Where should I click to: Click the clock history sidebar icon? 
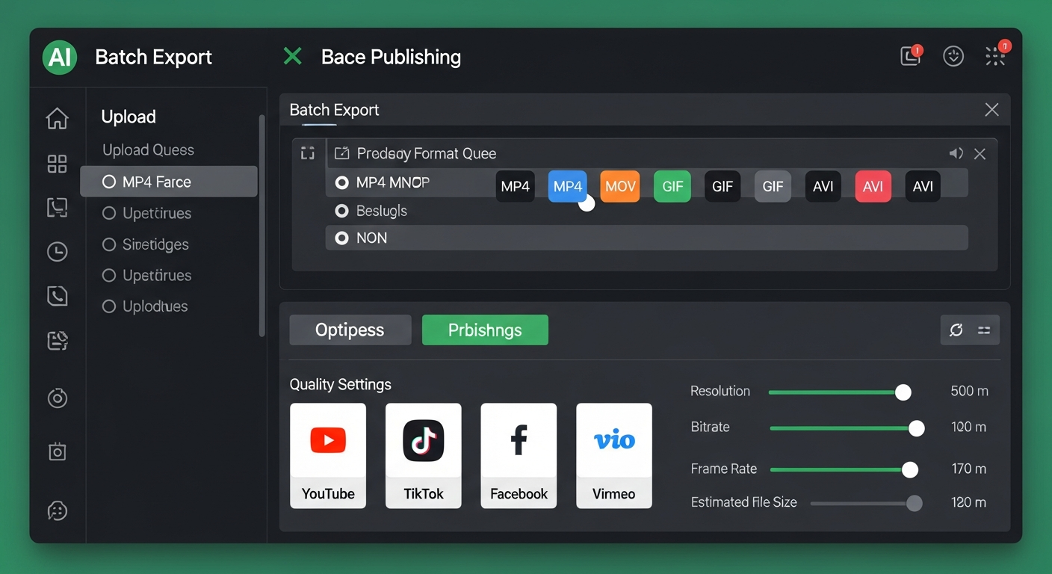click(57, 252)
